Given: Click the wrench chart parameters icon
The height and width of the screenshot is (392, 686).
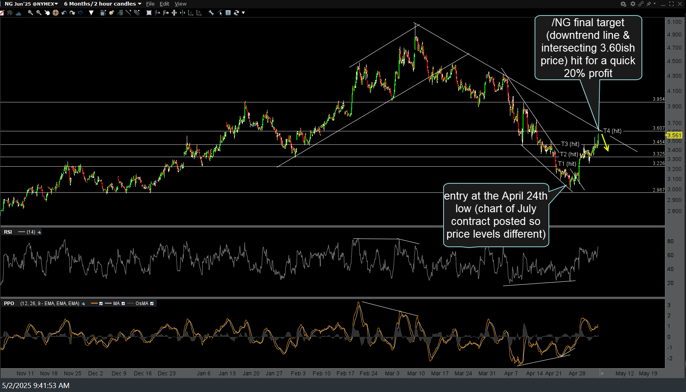Looking at the screenshot, I should pos(211,13).
